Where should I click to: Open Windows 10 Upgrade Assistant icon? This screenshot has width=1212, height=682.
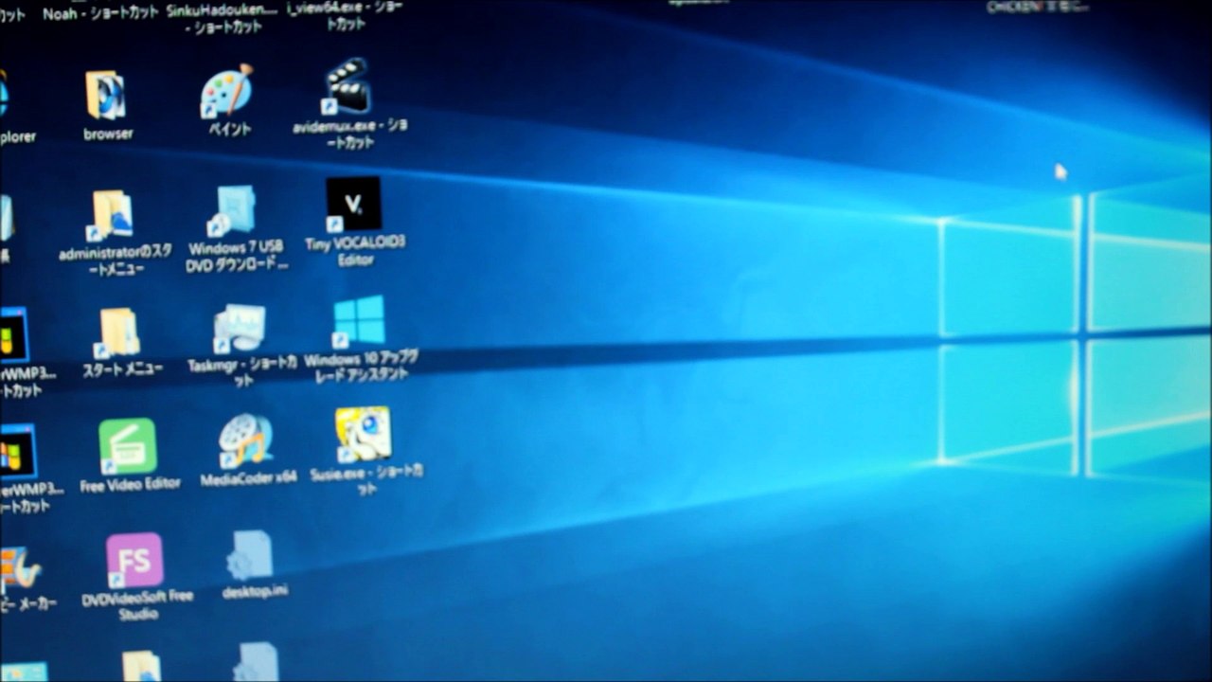tap(359, 321)
